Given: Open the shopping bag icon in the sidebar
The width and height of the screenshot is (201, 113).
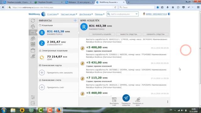Looking at the screenshot, I should (x=33, y=50).
